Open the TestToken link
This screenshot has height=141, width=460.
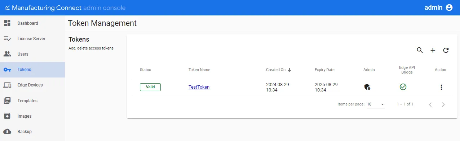click(x=199, y=87)
